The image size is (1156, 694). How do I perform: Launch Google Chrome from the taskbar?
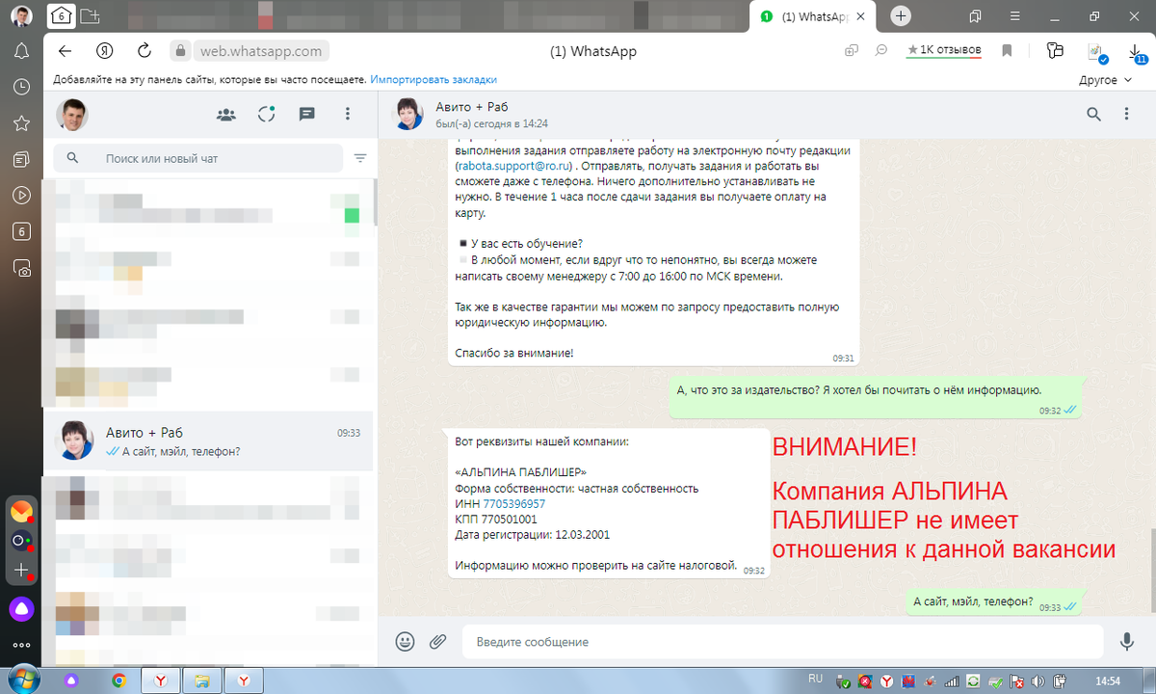(x=118, y=681)
